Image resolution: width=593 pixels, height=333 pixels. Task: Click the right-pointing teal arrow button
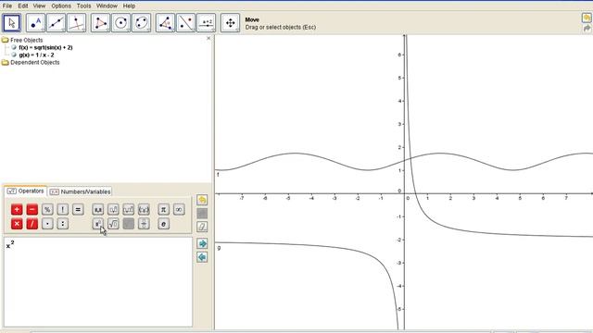202,243
